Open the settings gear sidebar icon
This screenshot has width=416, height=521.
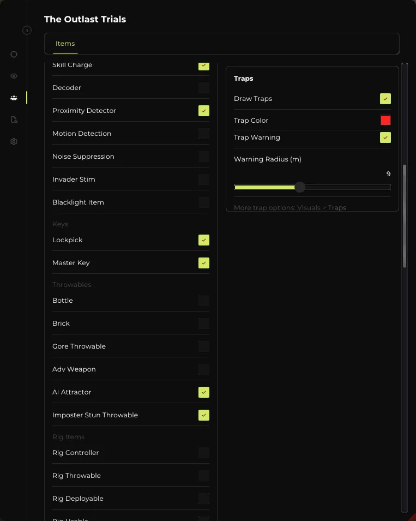click(14, 141)
